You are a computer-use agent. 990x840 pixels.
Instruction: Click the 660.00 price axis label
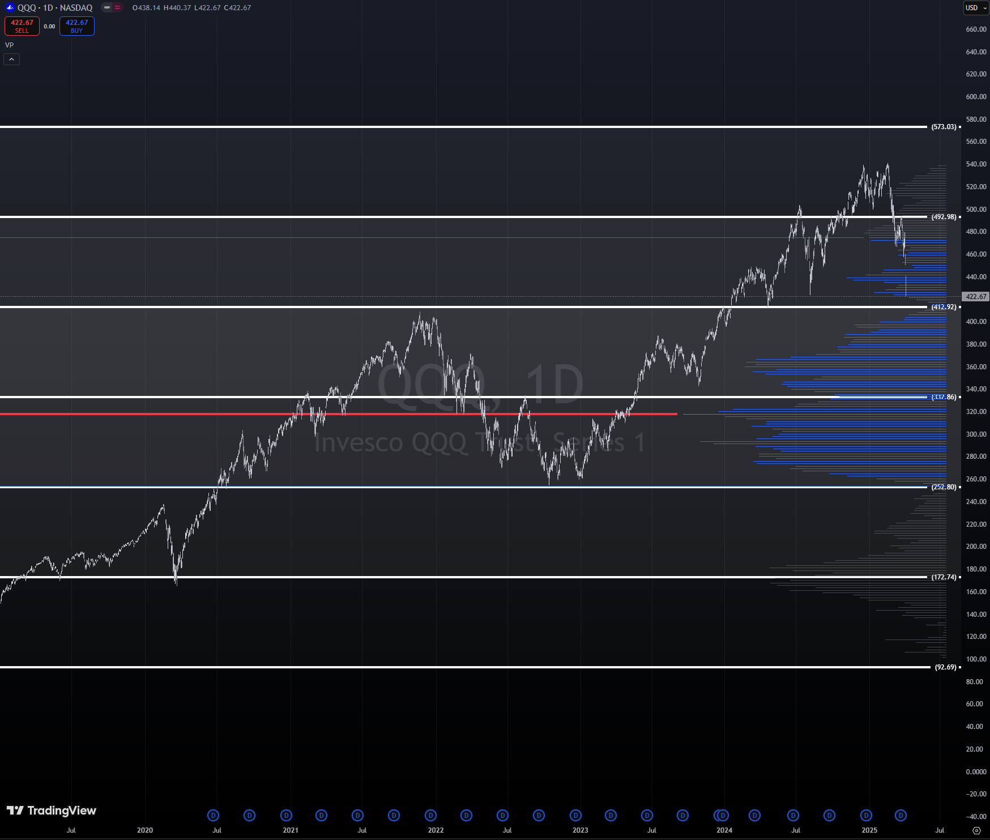pyautogui.click(x=976, y=29)
